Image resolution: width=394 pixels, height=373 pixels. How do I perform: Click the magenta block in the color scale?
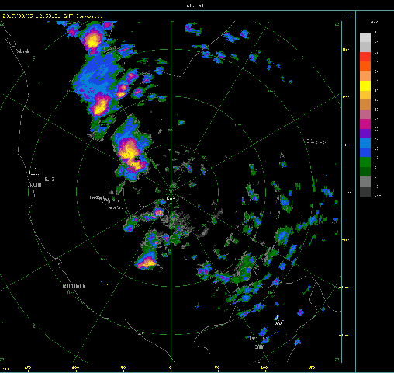(x=365, y=124)
